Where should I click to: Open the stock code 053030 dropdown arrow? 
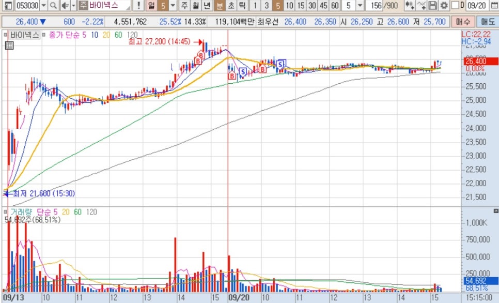(x=44, y=5)
